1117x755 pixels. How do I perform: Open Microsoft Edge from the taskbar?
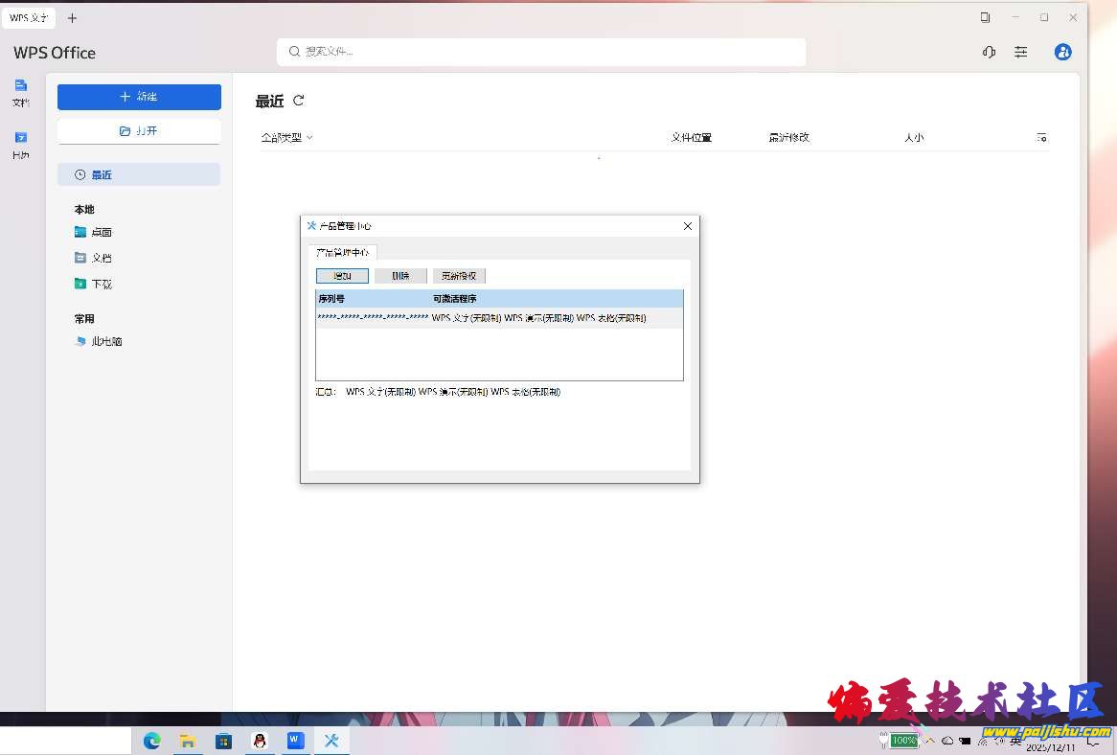[x=151, y=741]
